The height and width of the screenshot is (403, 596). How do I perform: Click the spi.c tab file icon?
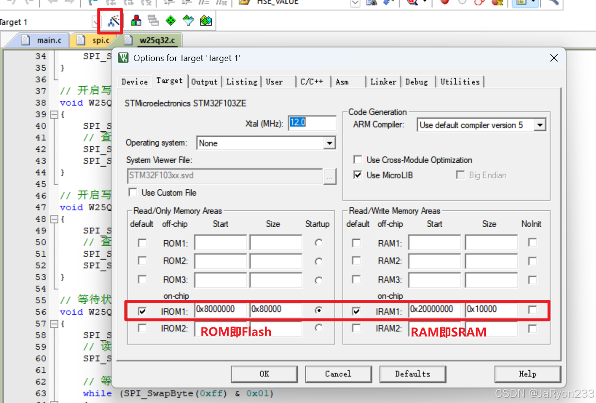click(x=81, y=40)
